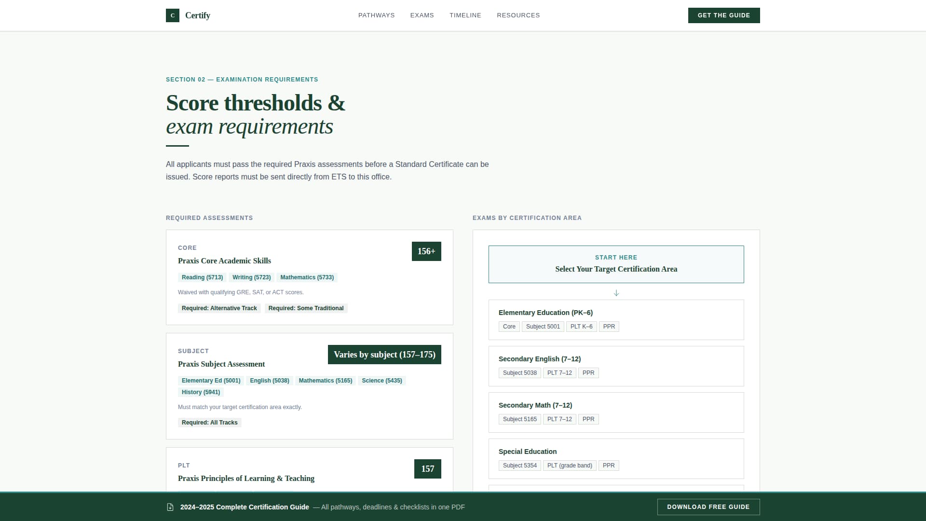This screenshot has height=521, width=926.
Task: Click the 157 PLT score badge
Action: point(428,469)
